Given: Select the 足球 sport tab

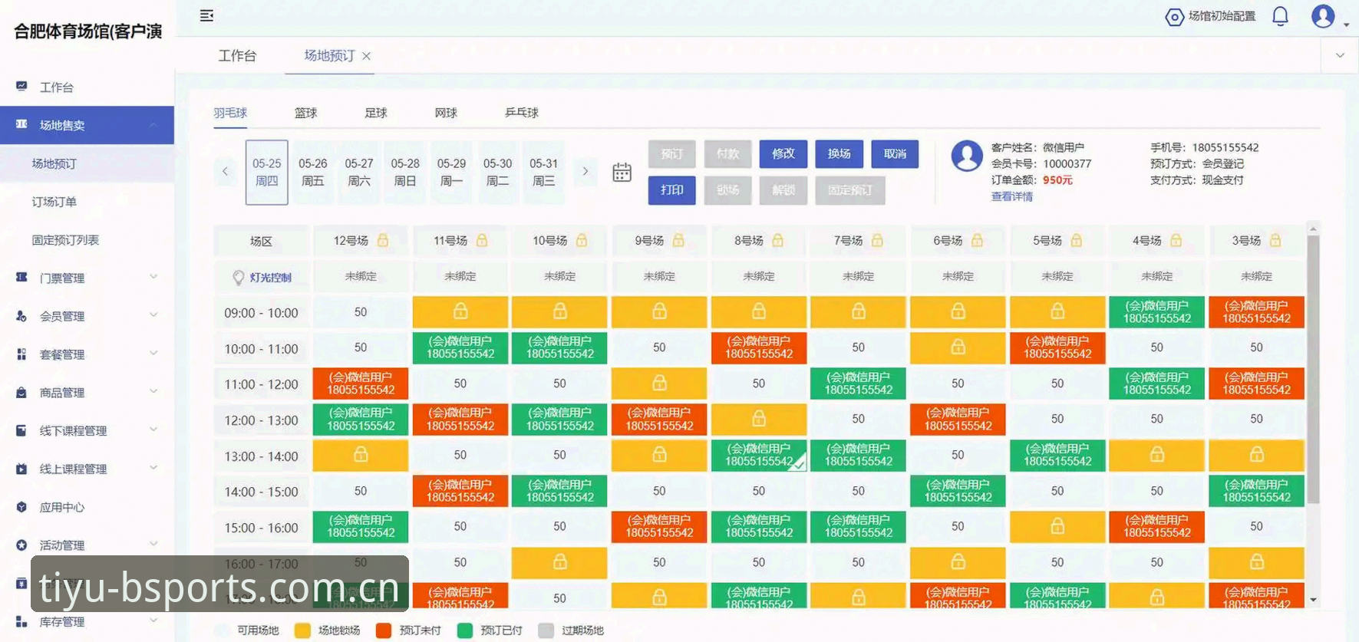Looking at the screenshot, I should click(x=375, y=113).
